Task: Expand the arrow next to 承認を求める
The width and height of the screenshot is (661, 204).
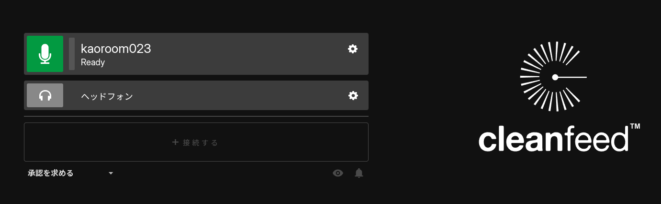Action: [x=111, y=173]
